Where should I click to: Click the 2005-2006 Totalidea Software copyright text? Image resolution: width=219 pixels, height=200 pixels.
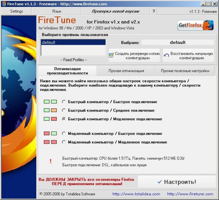[x=67, y=194]
